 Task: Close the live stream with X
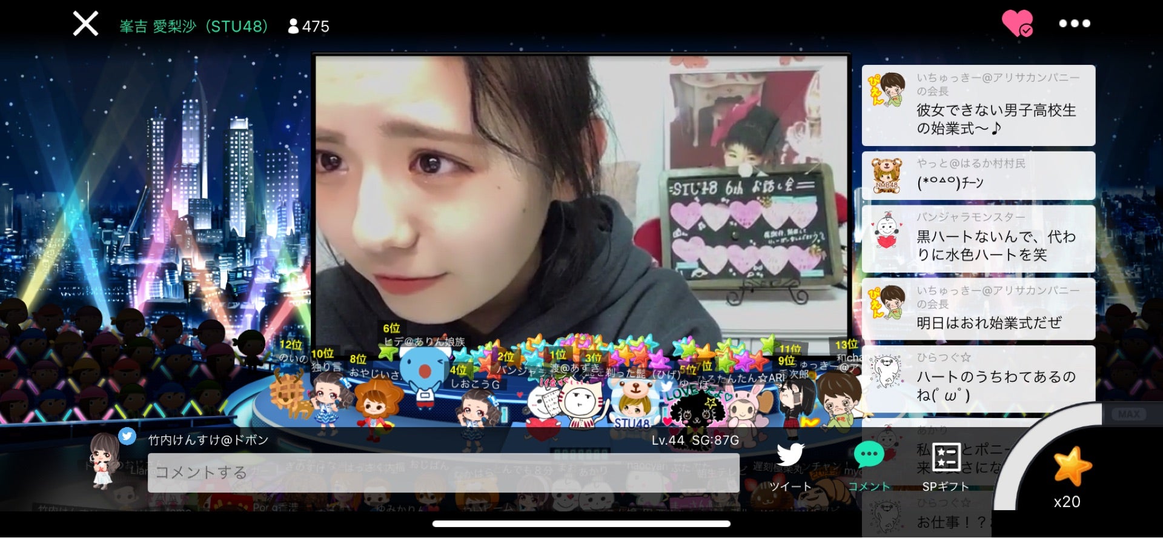point(85,24)
